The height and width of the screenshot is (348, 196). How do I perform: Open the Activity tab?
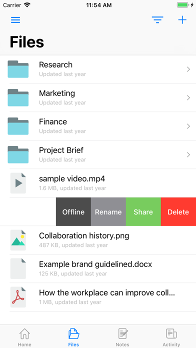(171, 337)
